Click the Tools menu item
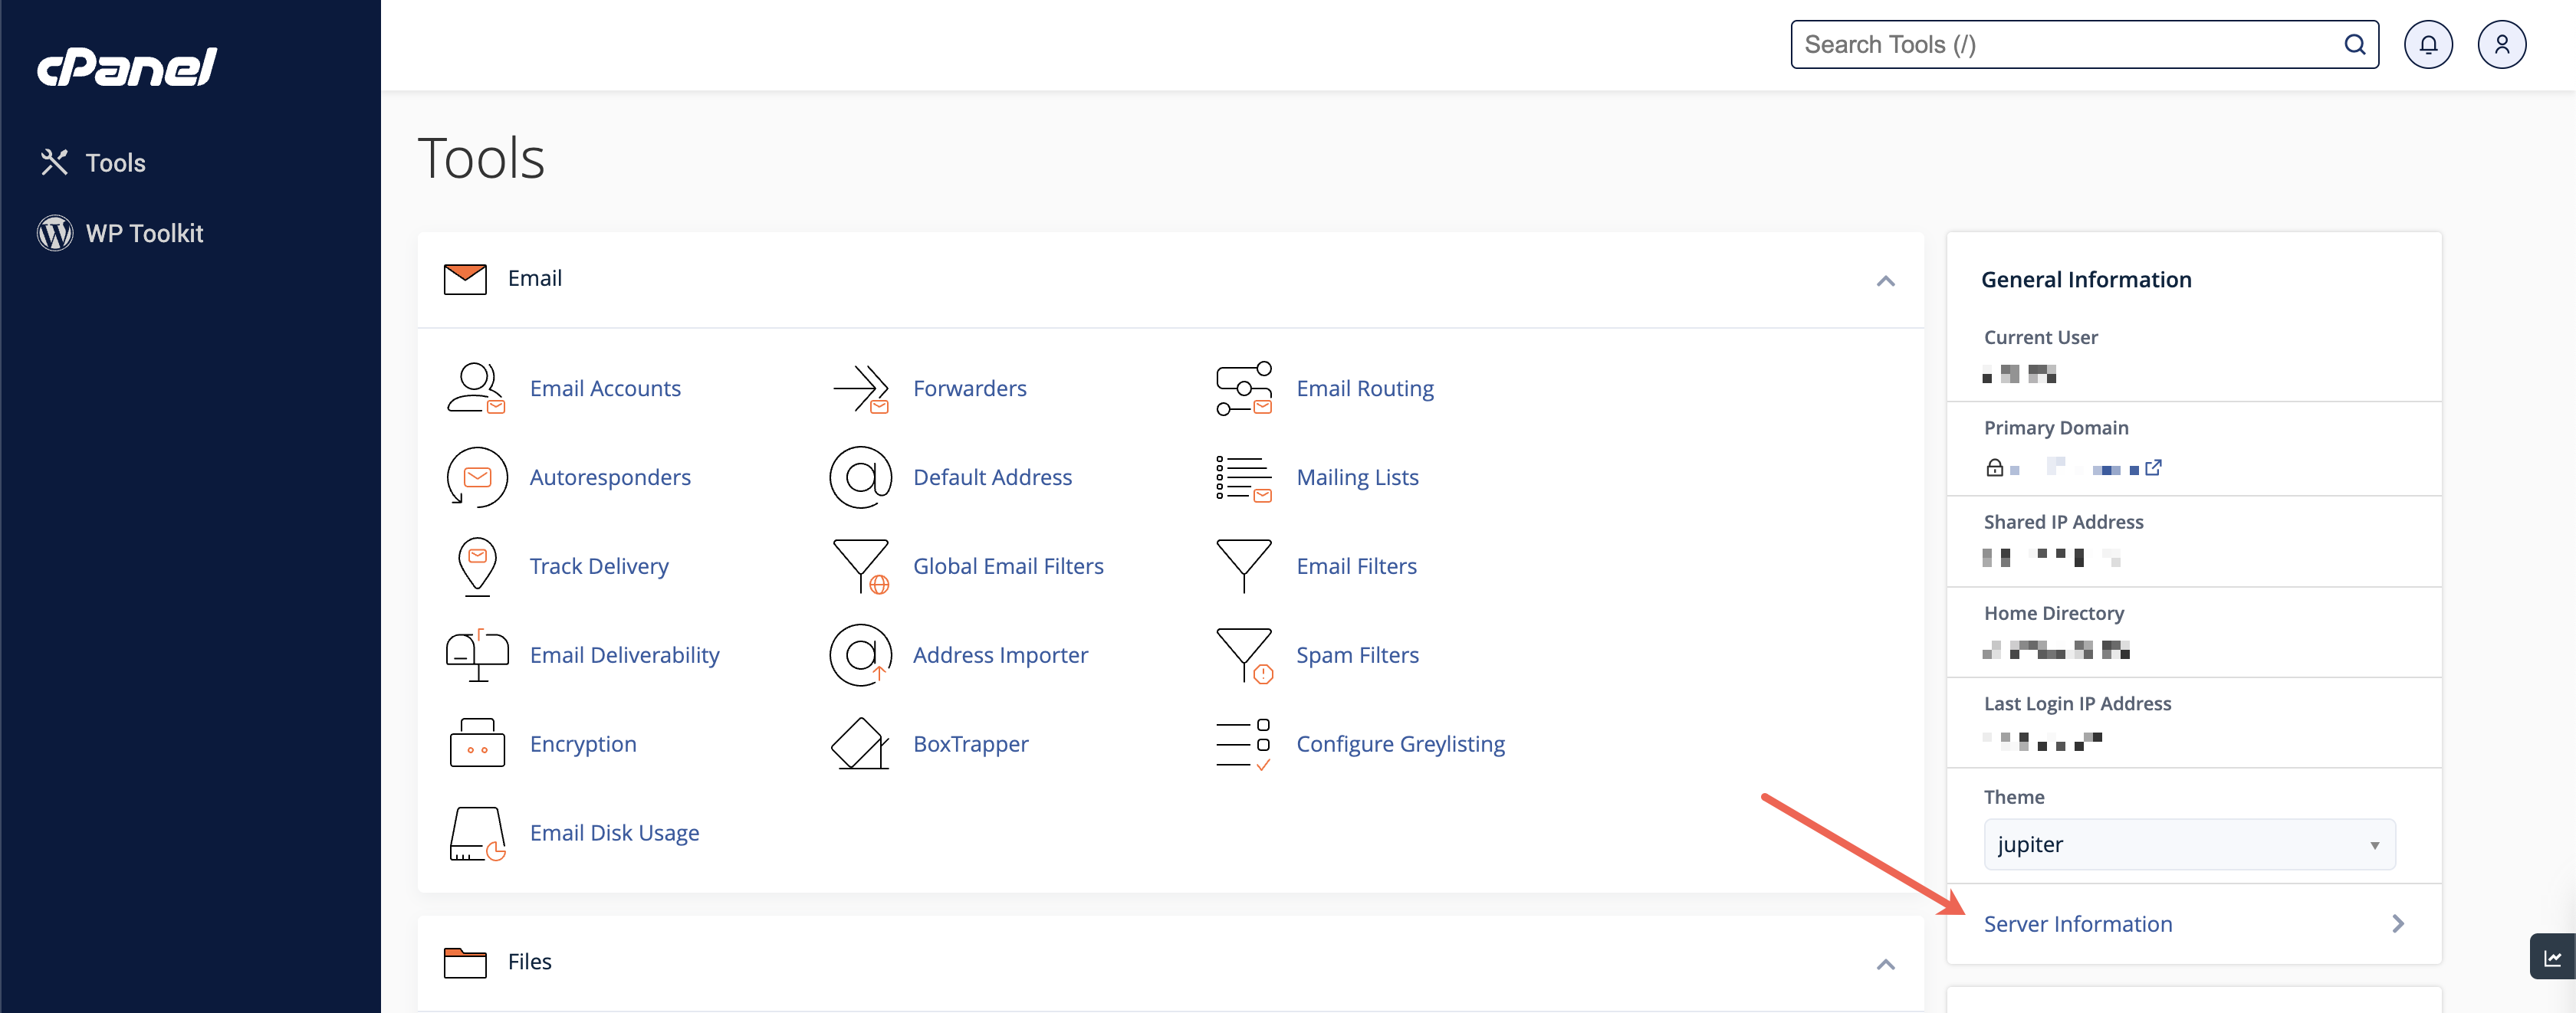The width and height of the screenshot is (2576, 1013). click(x=115, y=162)
